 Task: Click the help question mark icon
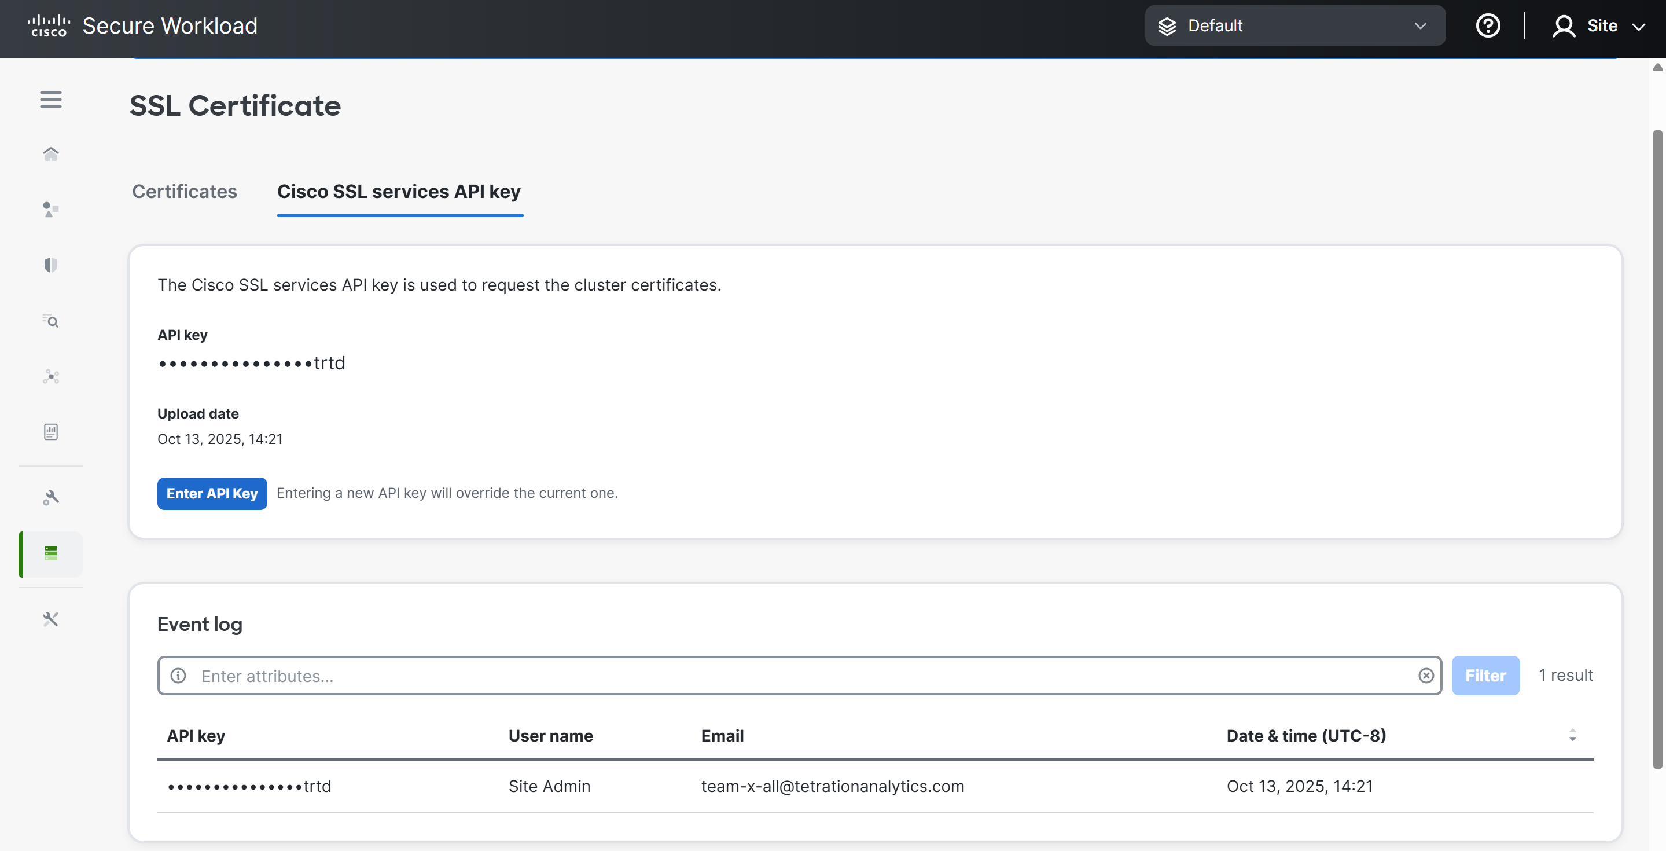[1488, 26]
